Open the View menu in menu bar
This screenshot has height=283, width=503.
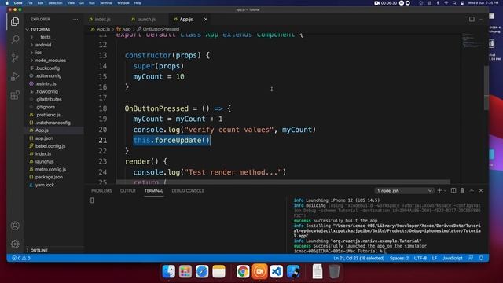(x=71, y=3)
